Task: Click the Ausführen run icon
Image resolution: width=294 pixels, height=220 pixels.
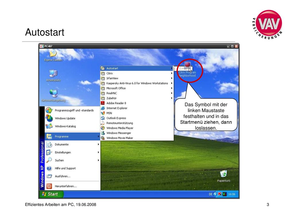Action: [x=49, y=176]
